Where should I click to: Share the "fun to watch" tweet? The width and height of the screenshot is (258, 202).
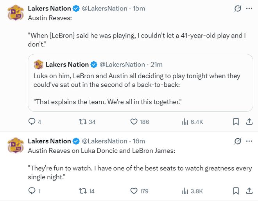coord(249,191)
